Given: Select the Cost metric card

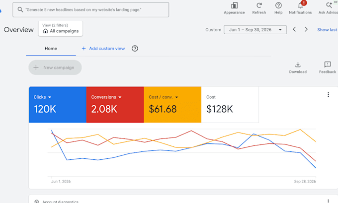Looking at the screenshot, I should tap(230, 105).
